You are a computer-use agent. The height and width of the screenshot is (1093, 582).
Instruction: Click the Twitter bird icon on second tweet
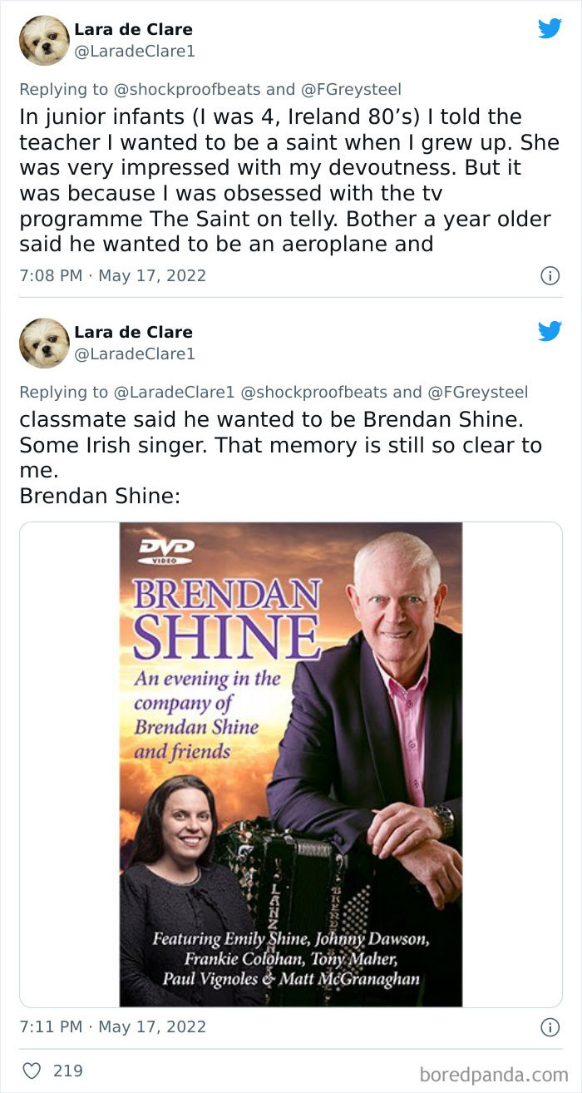(550, 331)
